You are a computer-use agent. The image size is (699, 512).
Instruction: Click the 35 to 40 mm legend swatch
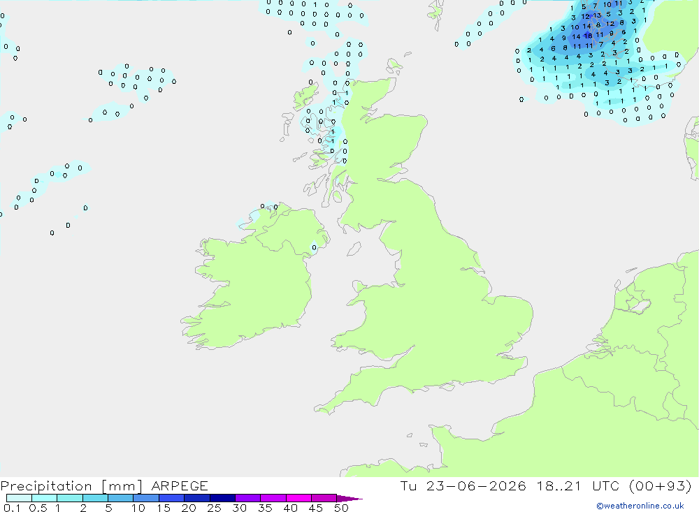click(x=273, y=498)
